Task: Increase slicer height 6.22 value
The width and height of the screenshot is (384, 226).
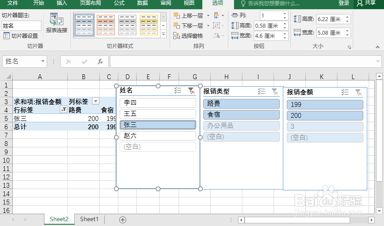Action: [x=347, y=17]
